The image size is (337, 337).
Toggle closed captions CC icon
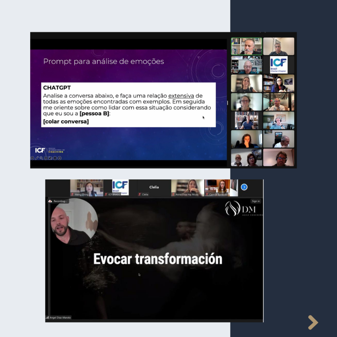click(46, 158)
